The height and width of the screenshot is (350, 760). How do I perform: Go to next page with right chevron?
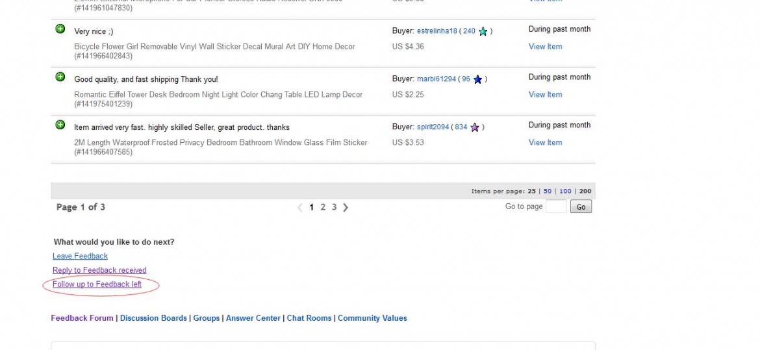click(346, 208)
